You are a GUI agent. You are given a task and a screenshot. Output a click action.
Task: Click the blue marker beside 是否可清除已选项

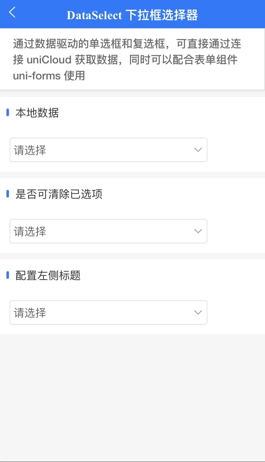point(8,194)
